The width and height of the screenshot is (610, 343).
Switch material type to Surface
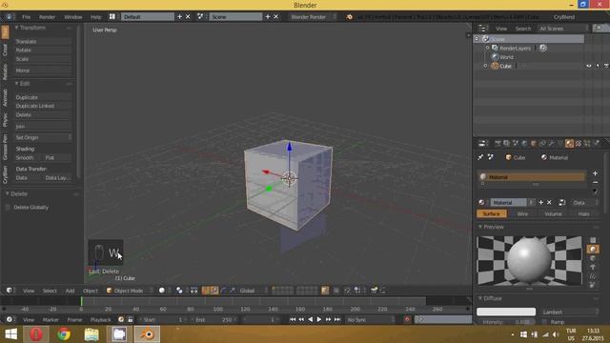[492, 213]
